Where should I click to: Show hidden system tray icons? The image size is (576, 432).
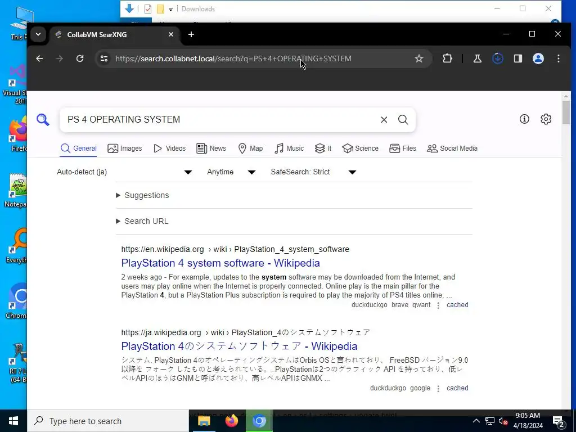476,421
